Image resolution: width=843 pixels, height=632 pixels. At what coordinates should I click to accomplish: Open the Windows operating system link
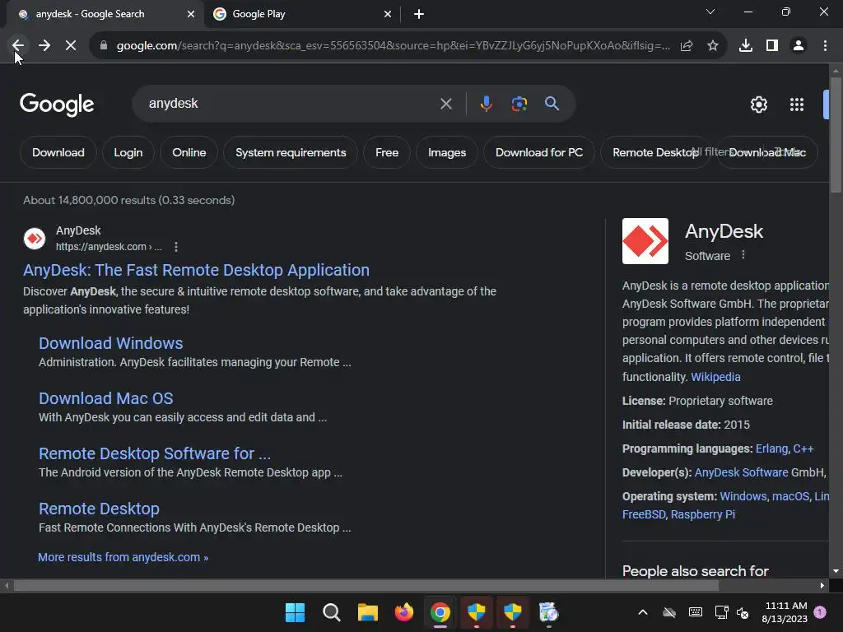click(x=743, y=496)
